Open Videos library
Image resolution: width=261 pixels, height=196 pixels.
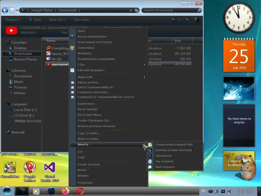(x=19, y=93)
